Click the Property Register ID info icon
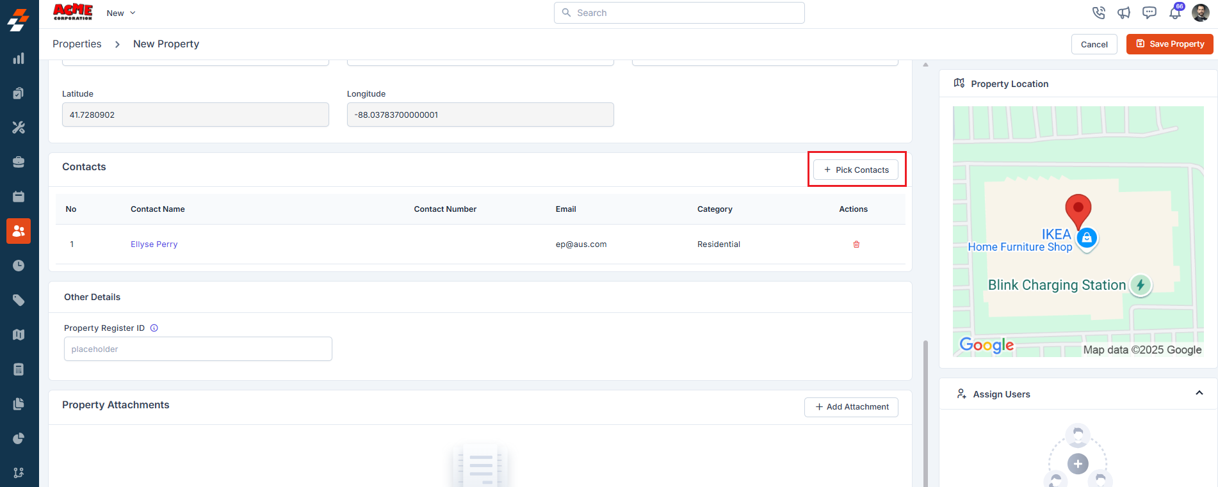Screen dimensions: 1218x487 pyautogui.click(x=154, y=328)
